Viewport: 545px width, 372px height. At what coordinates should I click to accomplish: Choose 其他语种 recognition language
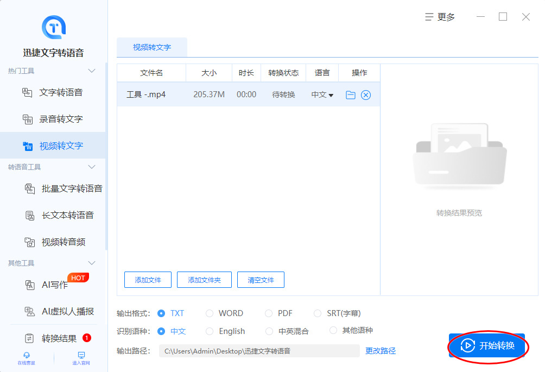coord(333,330)
